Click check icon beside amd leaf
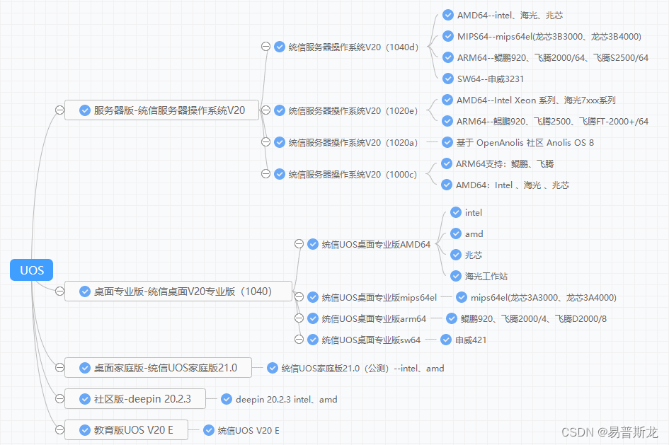This screenshot has width=669, height=445. [x=456, y=233]
